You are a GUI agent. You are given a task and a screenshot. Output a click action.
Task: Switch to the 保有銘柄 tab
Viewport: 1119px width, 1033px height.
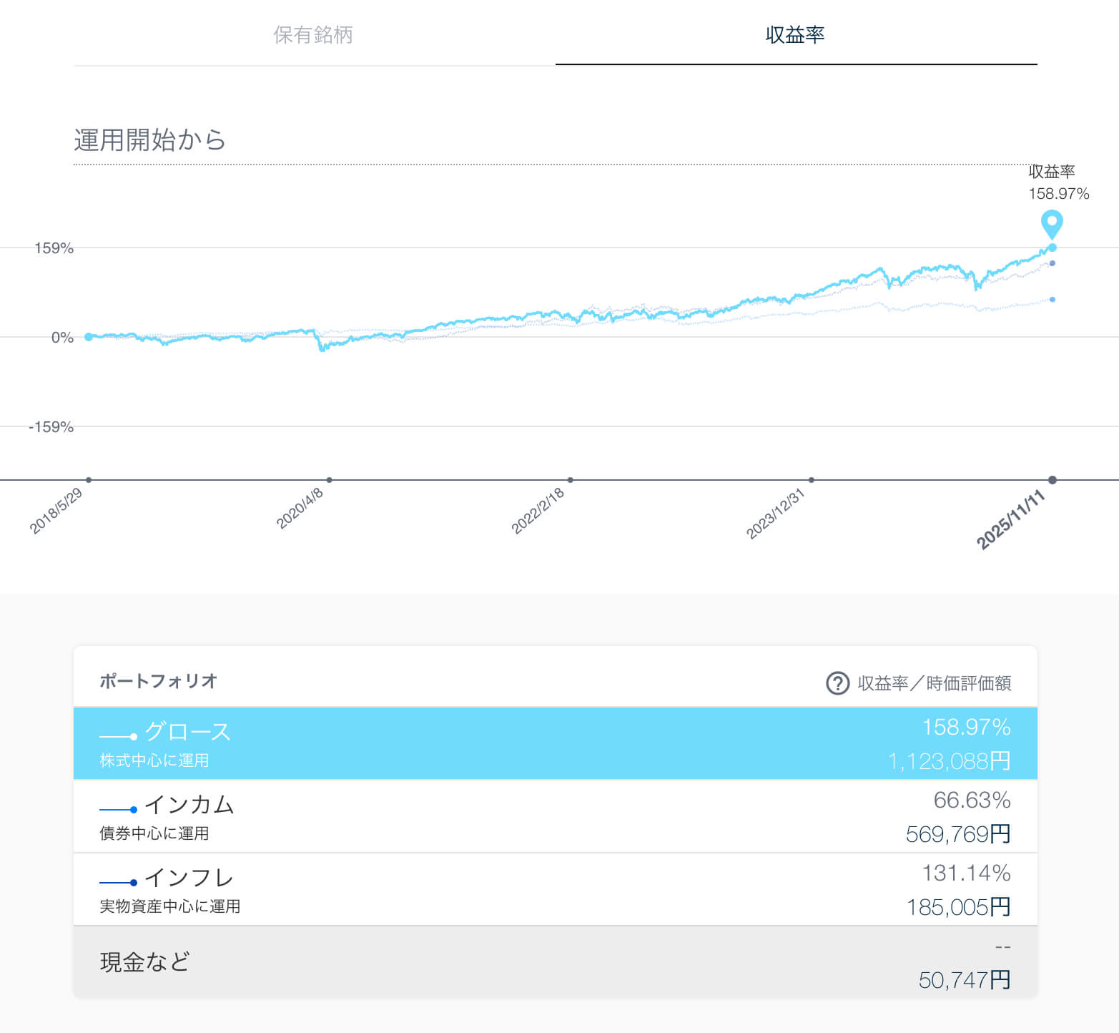point(313,35)
